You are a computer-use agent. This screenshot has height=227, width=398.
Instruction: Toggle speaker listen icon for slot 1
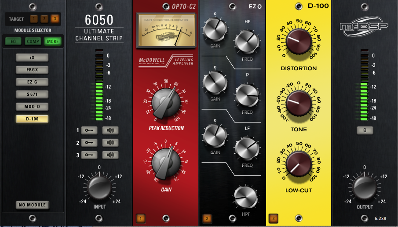point(110,130)
